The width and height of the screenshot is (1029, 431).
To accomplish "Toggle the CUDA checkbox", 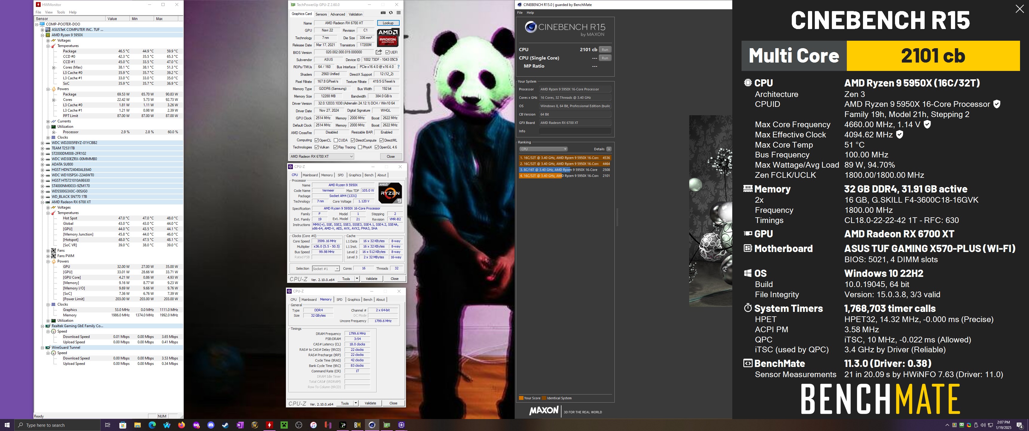I will click(x=336, y=140).
